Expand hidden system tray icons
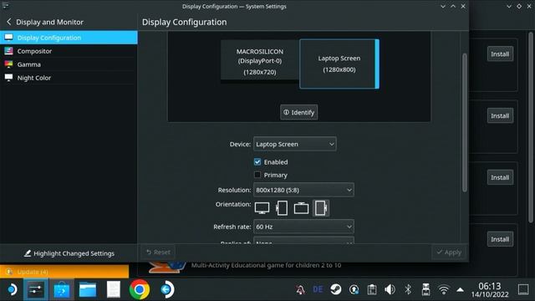Viewport: 535px width, 301px height. click(x=461, y=290)
